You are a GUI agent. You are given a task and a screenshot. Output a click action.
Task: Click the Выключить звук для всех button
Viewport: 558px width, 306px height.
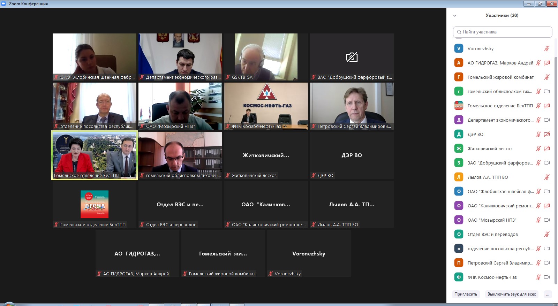(x=512, y=294)
